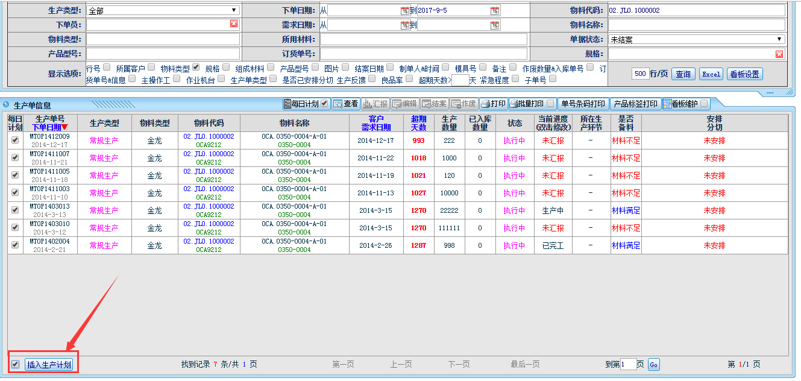Click the 打印 print icon button
801x381 pixels.
493,104
